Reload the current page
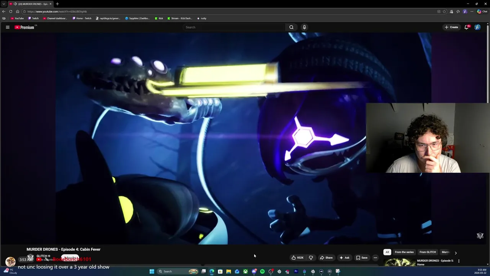490x276 pixels. click(x=11, y=11)
